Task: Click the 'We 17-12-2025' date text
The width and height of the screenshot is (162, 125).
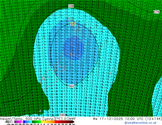Action: [108, 119]
